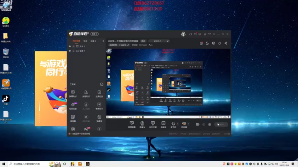Click the room number 9075049 text
This screenshot has width=298, height=167.
pyautogui.click(x=143, y=45)
